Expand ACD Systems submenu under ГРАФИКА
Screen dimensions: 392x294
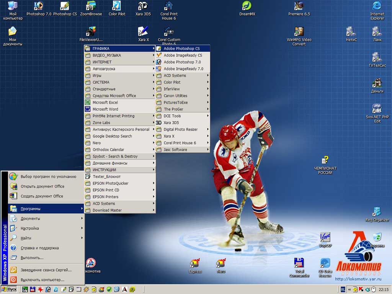click(x=183, y=75)
